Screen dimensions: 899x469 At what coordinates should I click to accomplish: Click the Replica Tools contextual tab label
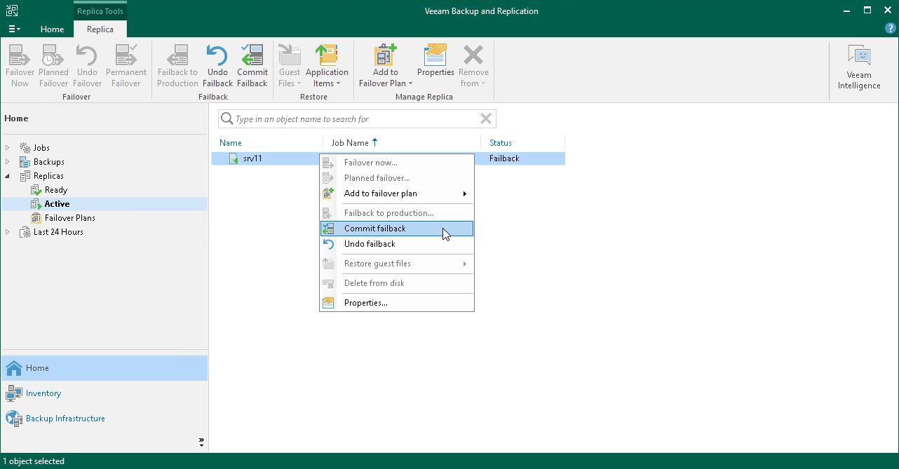pos(100,11)
